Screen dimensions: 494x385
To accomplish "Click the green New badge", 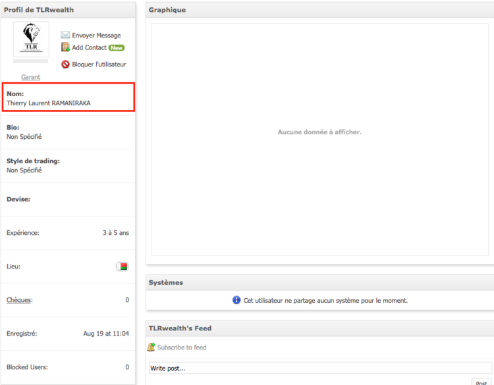I will point(117,48).
